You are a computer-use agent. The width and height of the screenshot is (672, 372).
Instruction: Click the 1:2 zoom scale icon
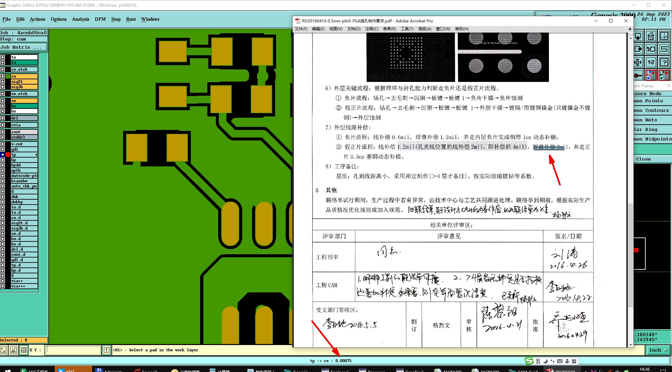click(651, 62)
